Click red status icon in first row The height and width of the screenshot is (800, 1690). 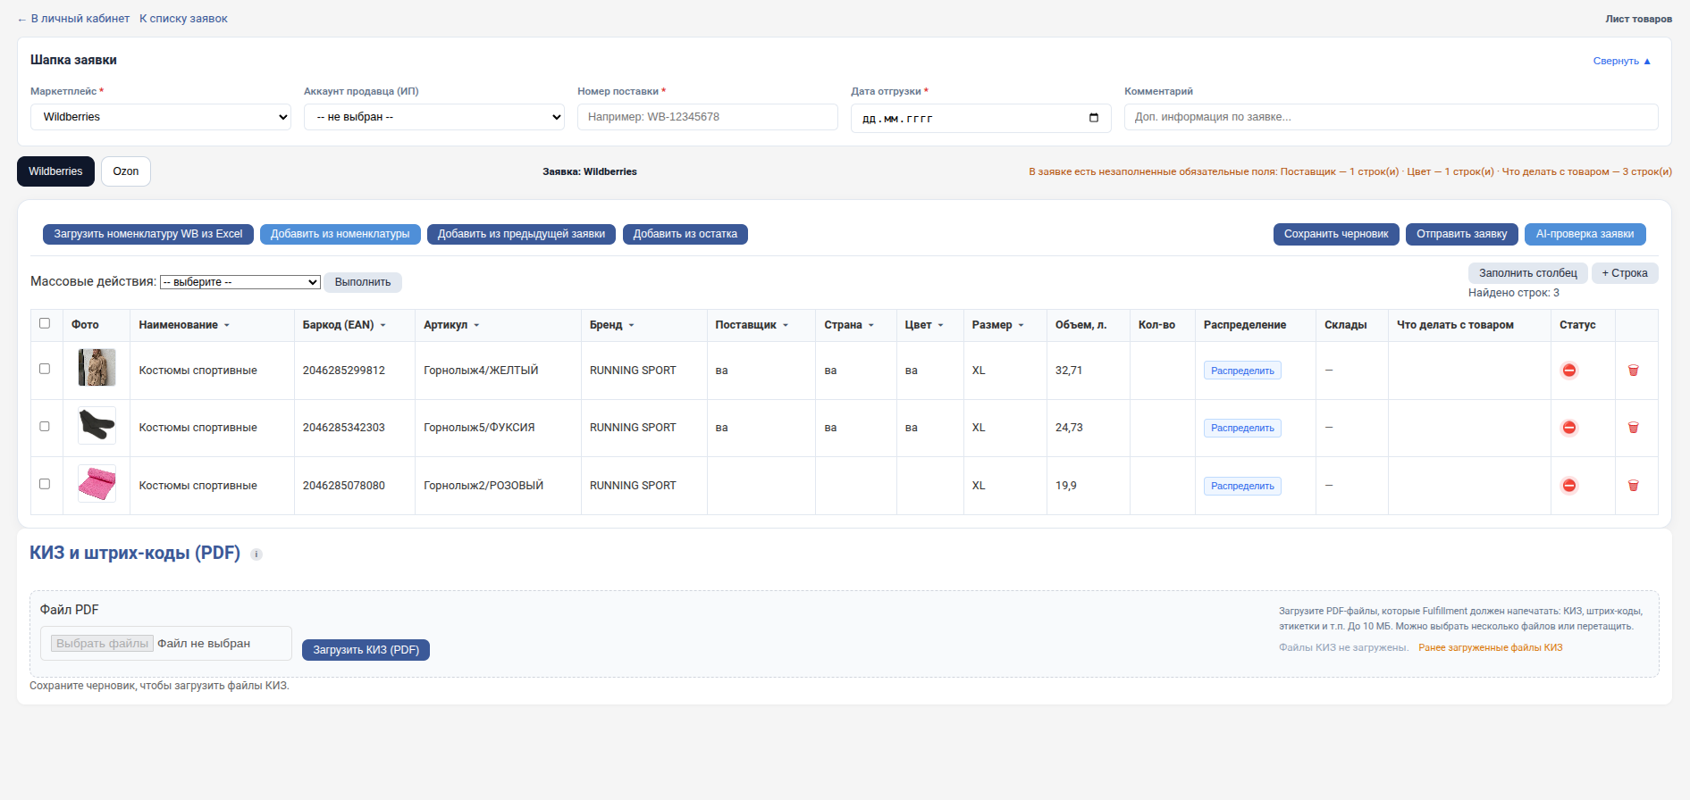pos(1568,371)
